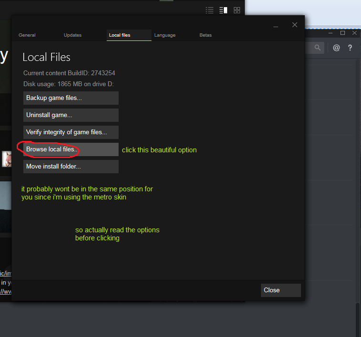Click the Disk usage 1865 MB text

pyautogui.click(x=69, y=84)
